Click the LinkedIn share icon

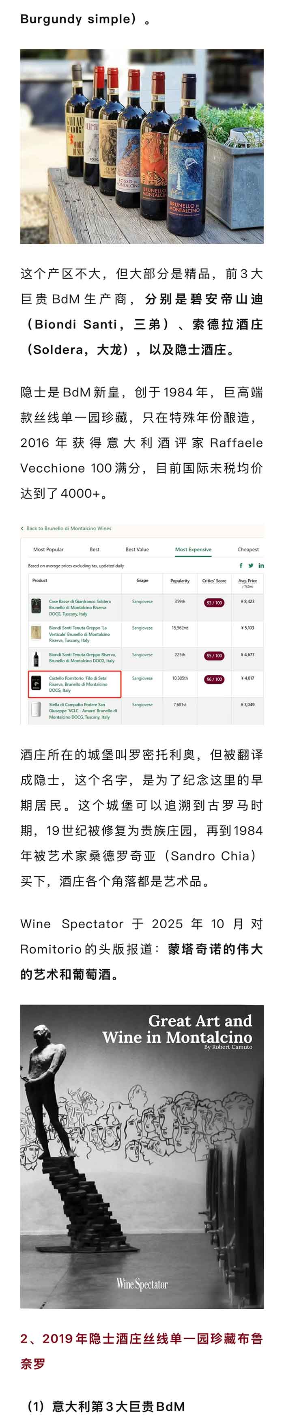coord(261,565)
